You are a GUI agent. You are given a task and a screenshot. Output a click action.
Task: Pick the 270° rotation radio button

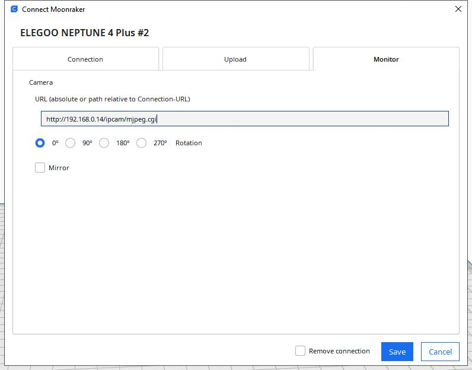(x=142, y=143)
